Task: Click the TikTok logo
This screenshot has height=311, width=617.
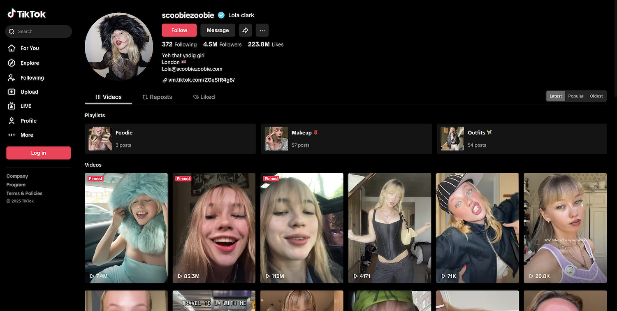Action: coord(27,14)
